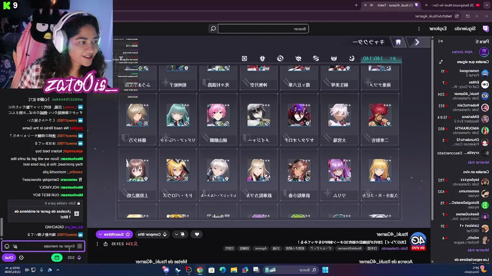Click the Enviar un mensaje chat input
492x276 pixels.
point(43,246)
